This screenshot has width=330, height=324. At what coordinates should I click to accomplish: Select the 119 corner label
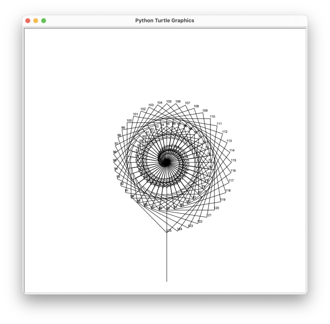point(223,200)
